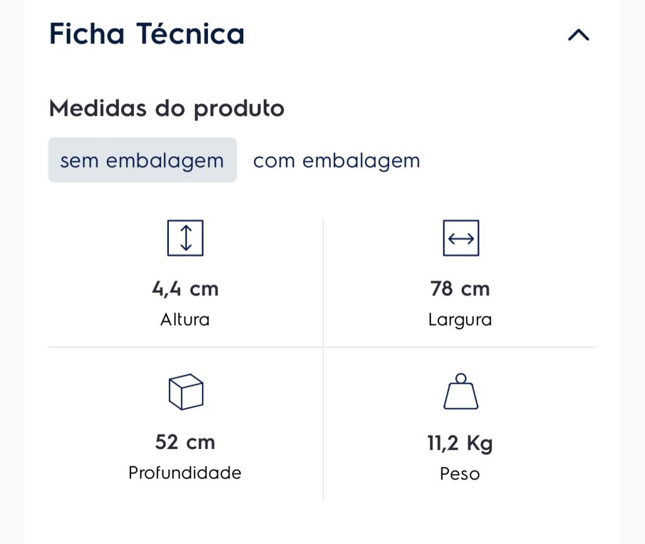Select the 52 cm depth value
Viewport: 645px width, 544px height.
(185, 443)
